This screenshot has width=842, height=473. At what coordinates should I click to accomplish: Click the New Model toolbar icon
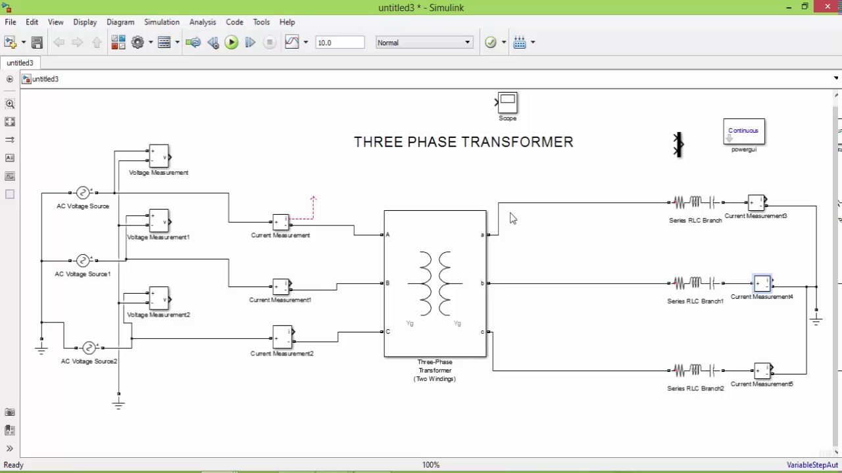pyautogui.click(x=9, y=43)
